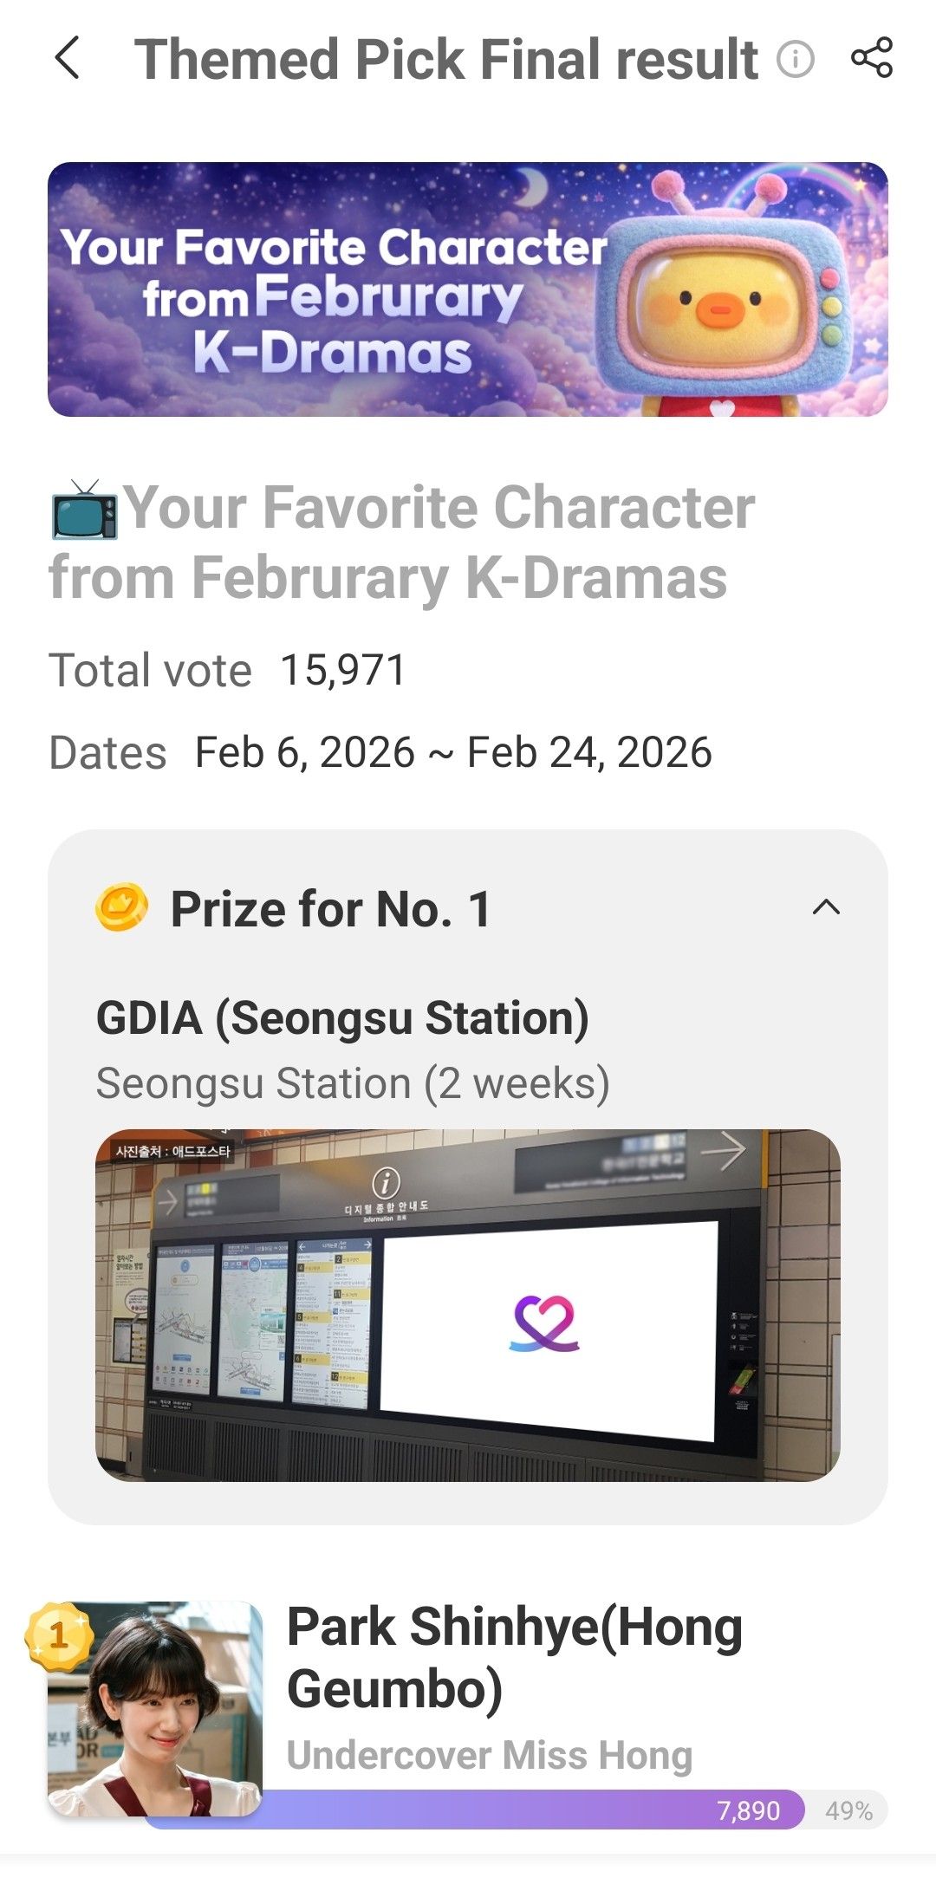Image resolution: width=936 pixels, height=1891 pixels.
Task: Open the info icon beside the title
Action: (x=795, y=59)
